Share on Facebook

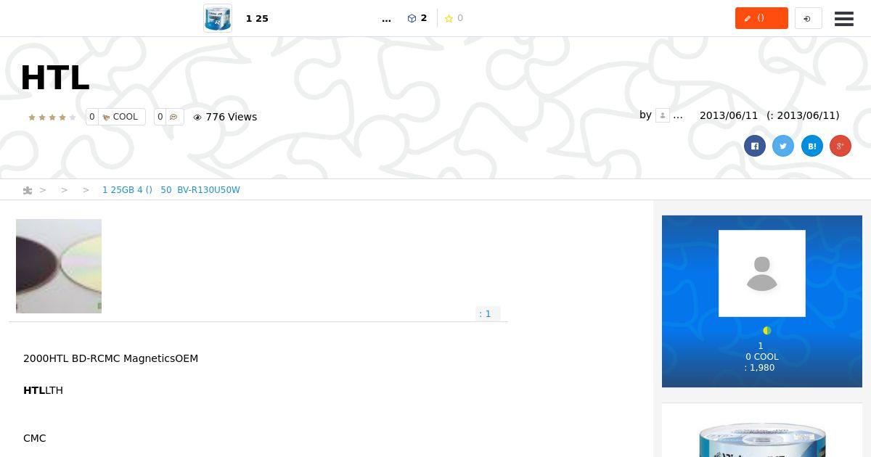[x=755, y=146]
